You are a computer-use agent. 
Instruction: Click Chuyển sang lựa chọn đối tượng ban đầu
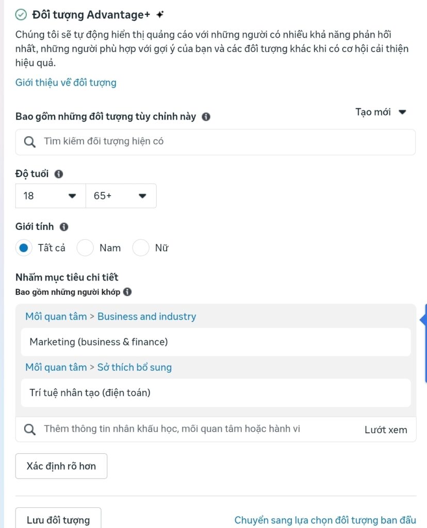coord(325,520)
